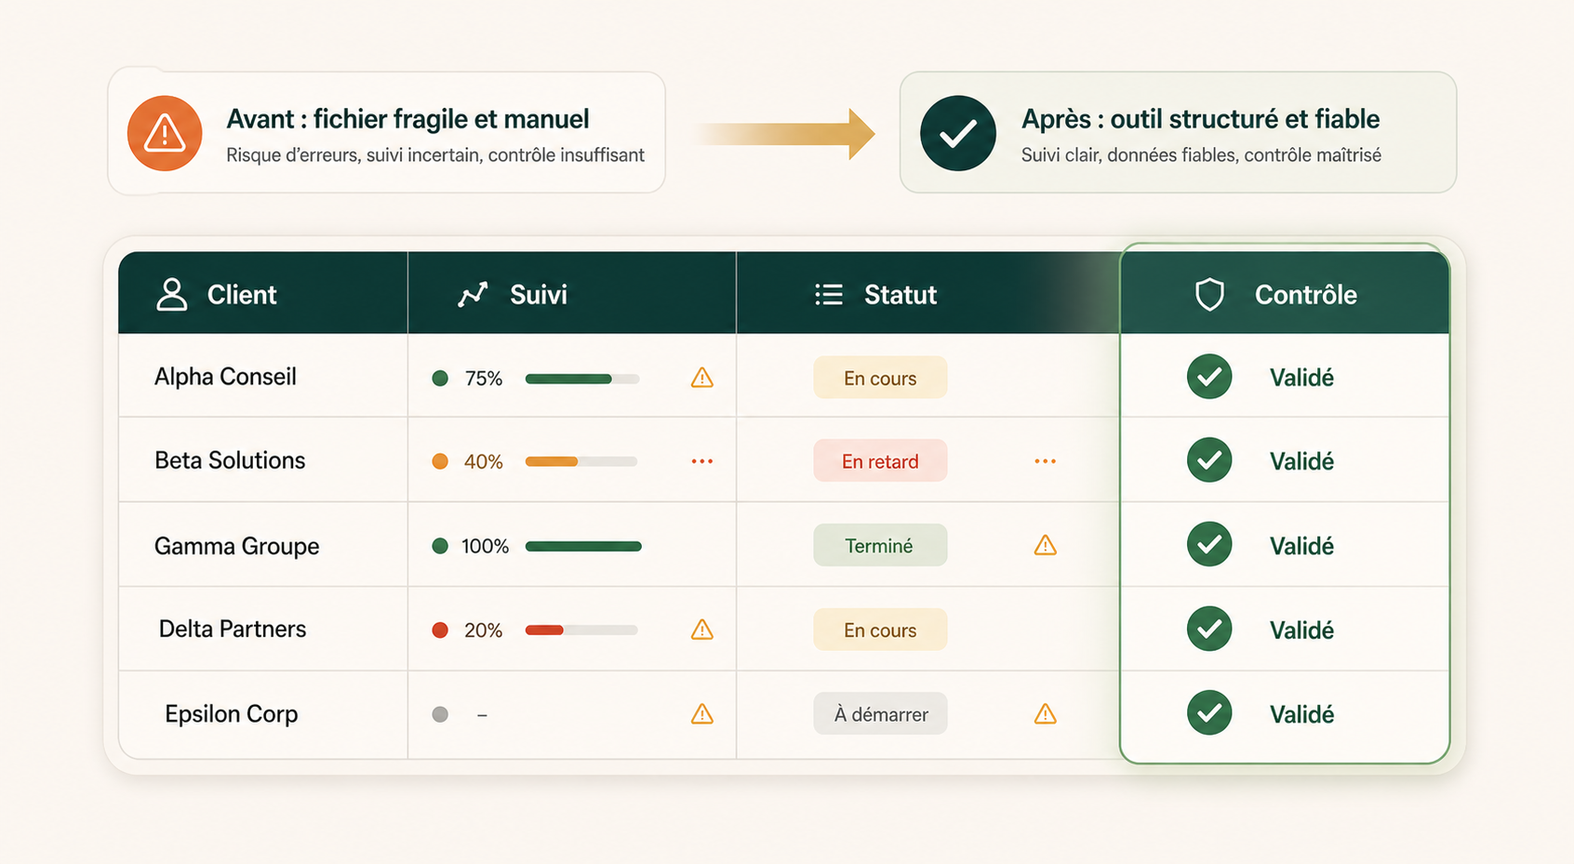Click the Terminé badge
The height and width of the screenshot is (864, 1574).
(880, 545)
